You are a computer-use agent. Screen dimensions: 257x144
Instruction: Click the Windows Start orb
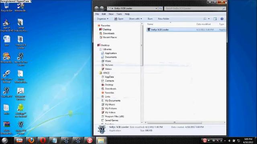[x=5, y=140]
